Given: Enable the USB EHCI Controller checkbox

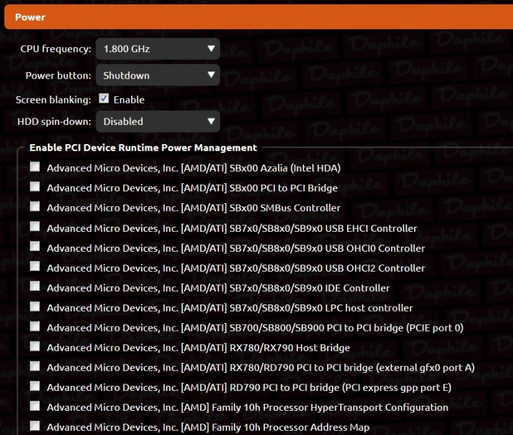Looking at the screenshot, I should click(x=35, y=227).
